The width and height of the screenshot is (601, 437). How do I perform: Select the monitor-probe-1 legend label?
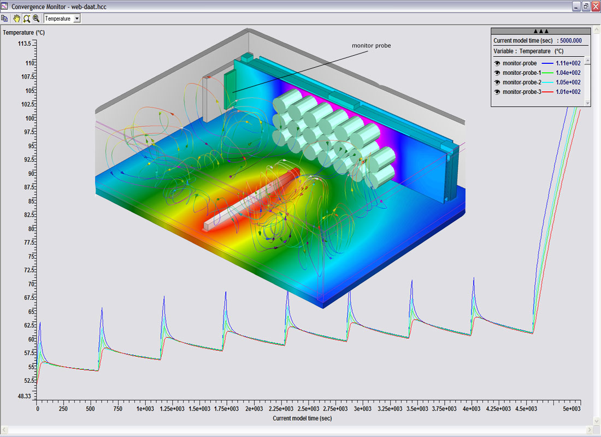[521, 73]
